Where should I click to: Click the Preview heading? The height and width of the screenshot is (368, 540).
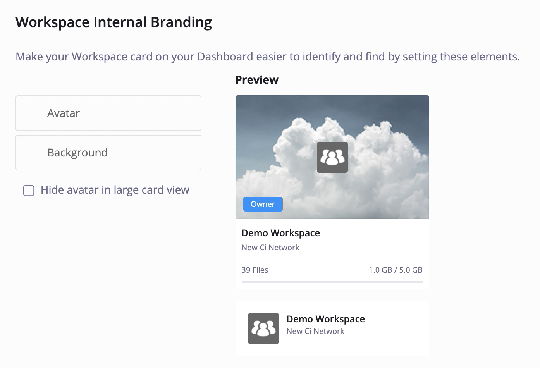(x=257, y=80)
